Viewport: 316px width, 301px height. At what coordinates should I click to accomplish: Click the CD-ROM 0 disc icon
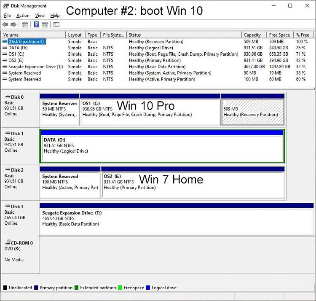[8, 242]
